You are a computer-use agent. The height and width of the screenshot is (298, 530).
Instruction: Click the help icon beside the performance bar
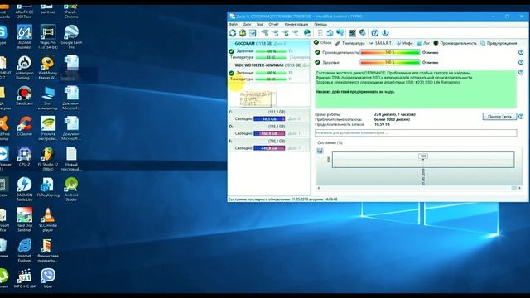point(521,52)
